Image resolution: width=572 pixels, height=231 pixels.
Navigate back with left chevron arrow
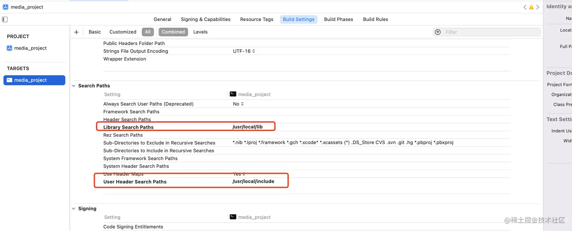(525, 7)
